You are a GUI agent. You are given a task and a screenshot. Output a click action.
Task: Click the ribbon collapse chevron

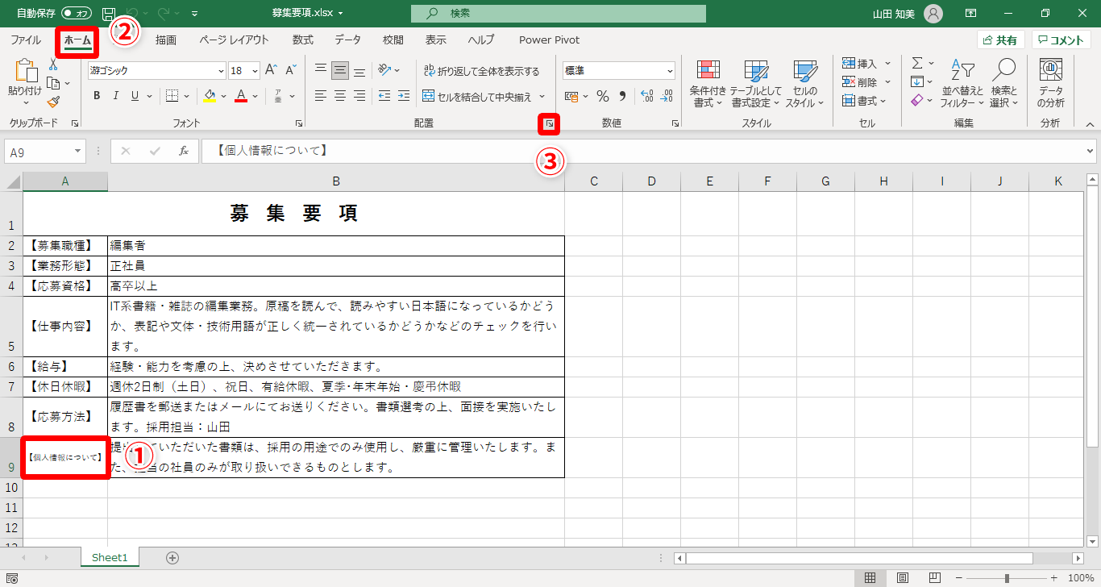click(x=1091, y=124)
